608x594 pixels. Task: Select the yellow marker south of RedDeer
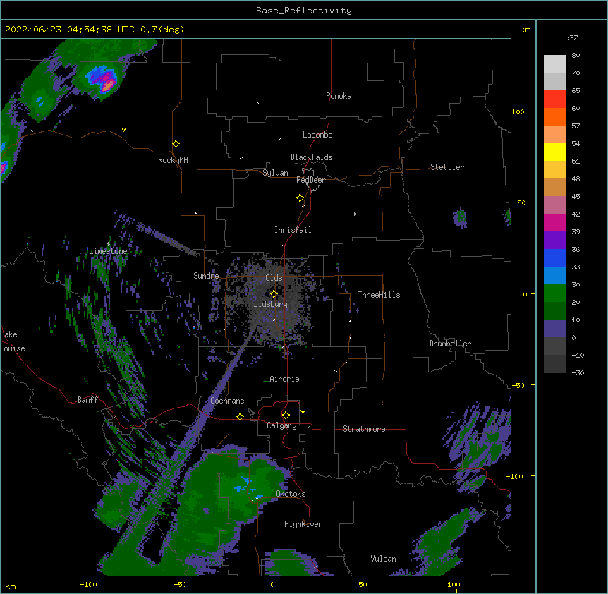pyautogui.click(x=300, y=198)
